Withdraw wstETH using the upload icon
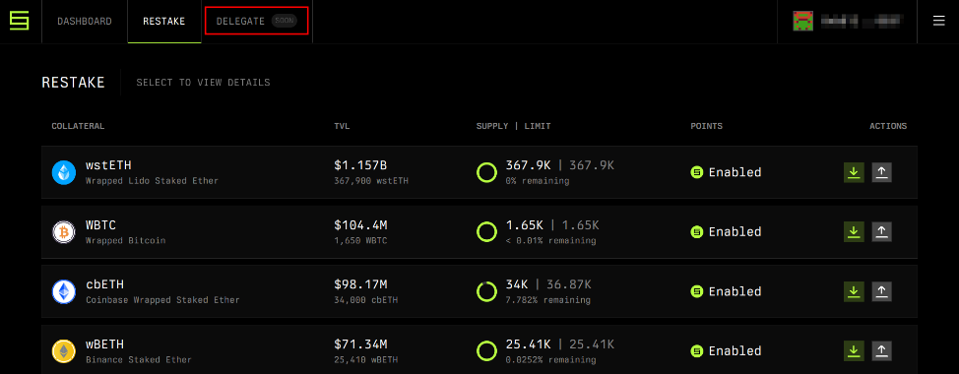 tap(881, 172)
